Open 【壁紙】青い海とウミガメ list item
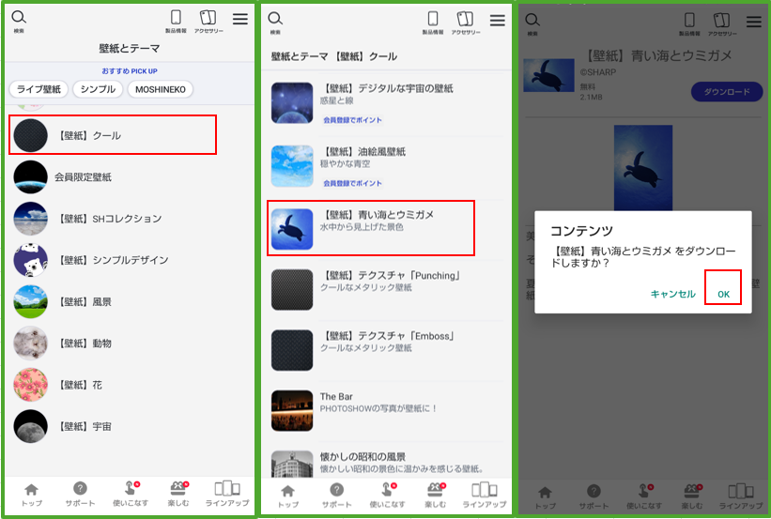Screen dimensions: 771x519 coord(371,227)
